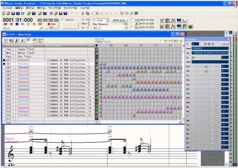Screen dimensions: 238x168
Task: Click the MIDI>Audio button
Action: pos(119,20)
